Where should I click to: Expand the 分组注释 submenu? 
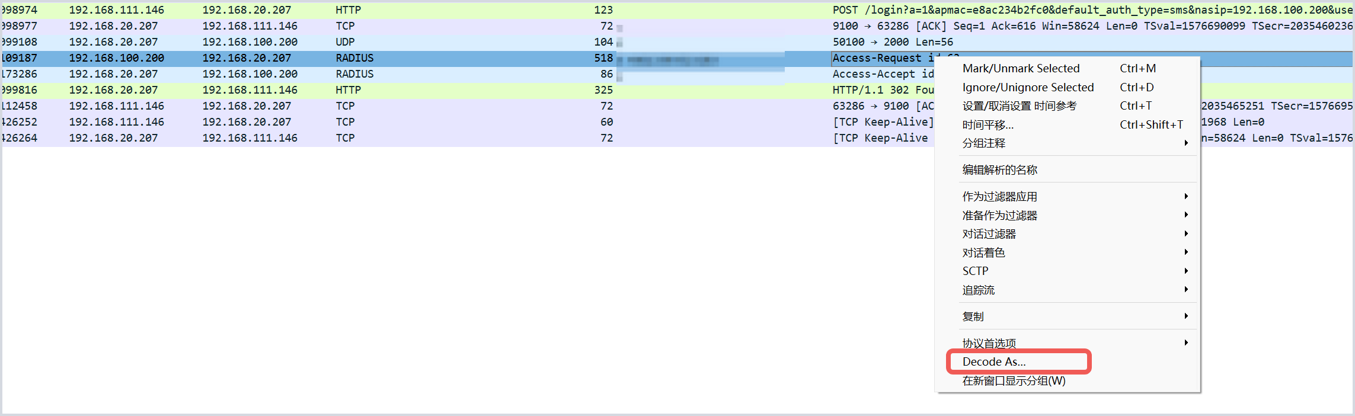pos(1067,143)
